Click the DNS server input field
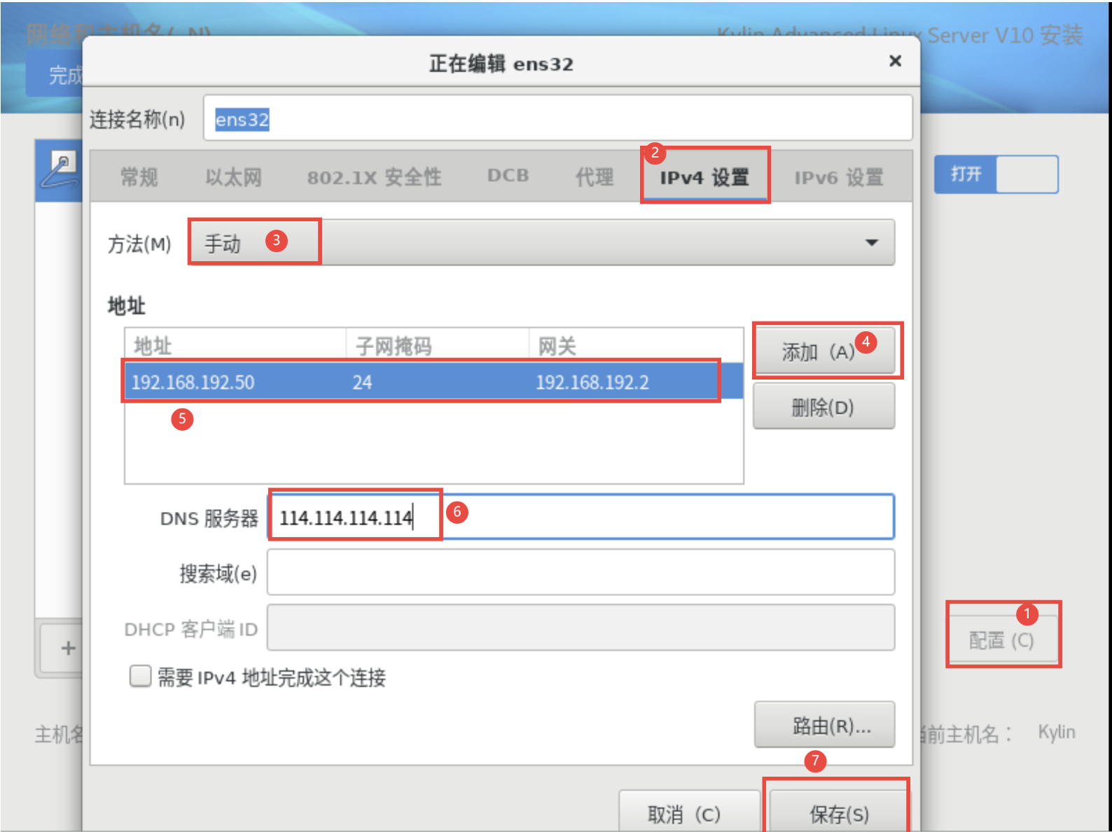Viewport: 1112px width, 832px height. (x=581, y=517)
